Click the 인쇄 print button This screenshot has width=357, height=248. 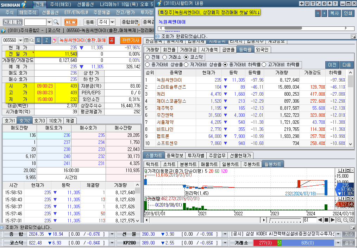(348, 13)
